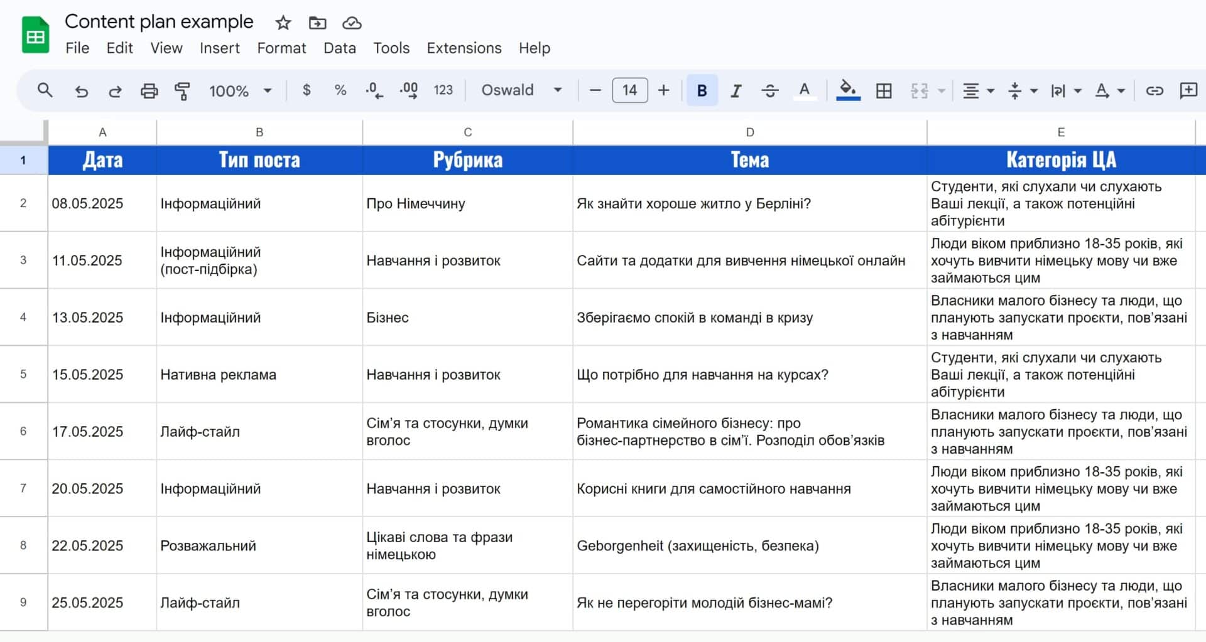This screenshot has height=642, width=1206.
Task: Undo the last action
Action: 81,91
